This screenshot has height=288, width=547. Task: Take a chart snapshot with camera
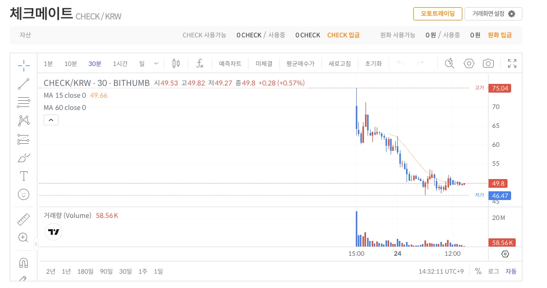coord(488,63)
